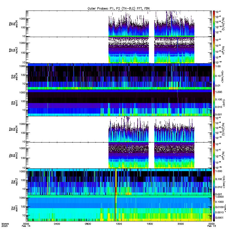Click the '0.01' value on thb edc34 color scale
Image resolution: width=226 pixels, height=241 pixels.
(x=218, y=86)
